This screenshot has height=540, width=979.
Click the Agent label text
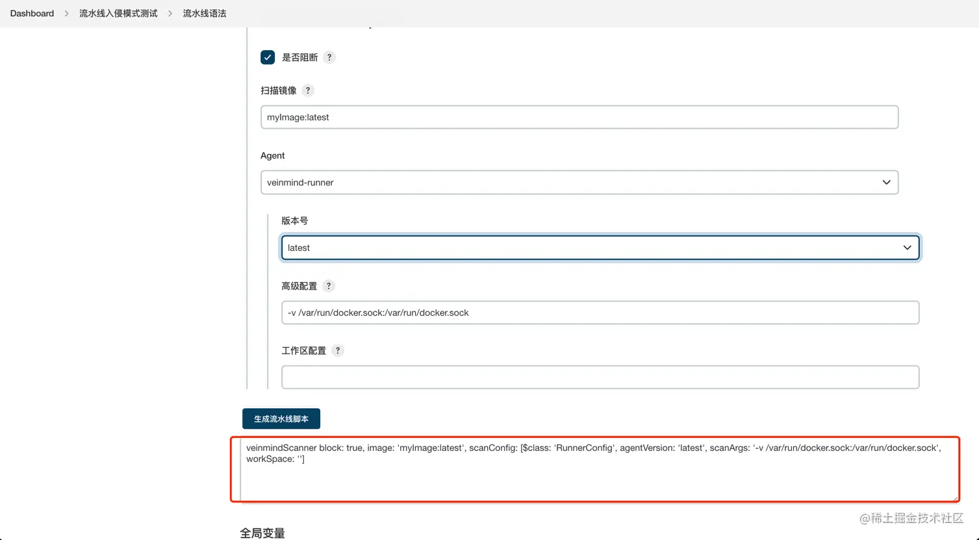(273, 155)
